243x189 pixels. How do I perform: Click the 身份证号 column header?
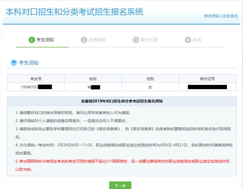coord(207,78)
